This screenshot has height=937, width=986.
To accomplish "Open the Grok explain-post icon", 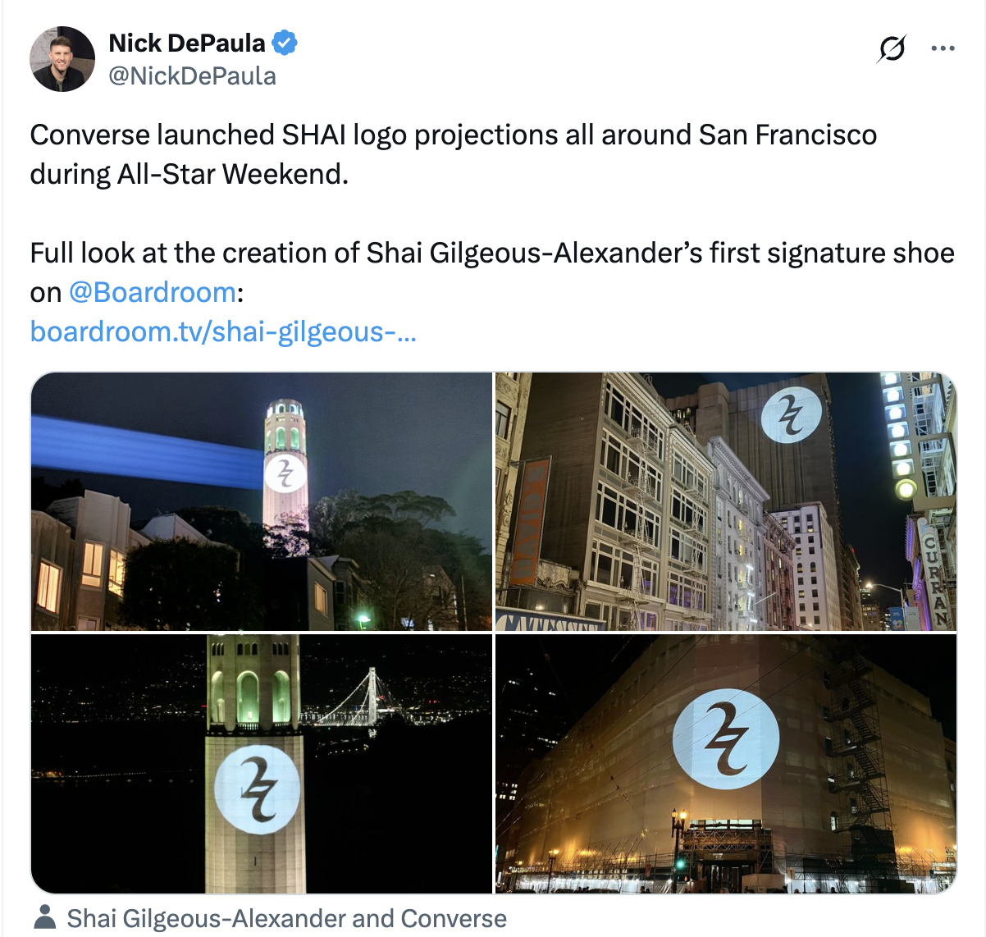I will 891,48.
